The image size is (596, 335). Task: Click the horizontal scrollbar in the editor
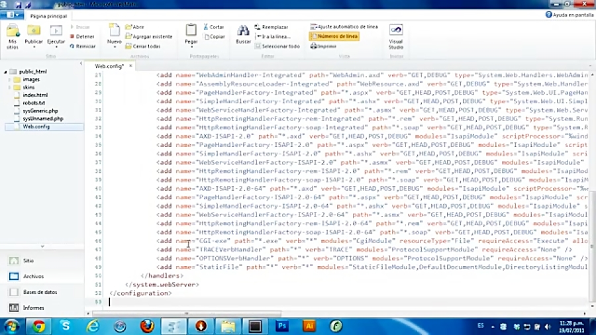pyautogui.click(x=186, y=314)
